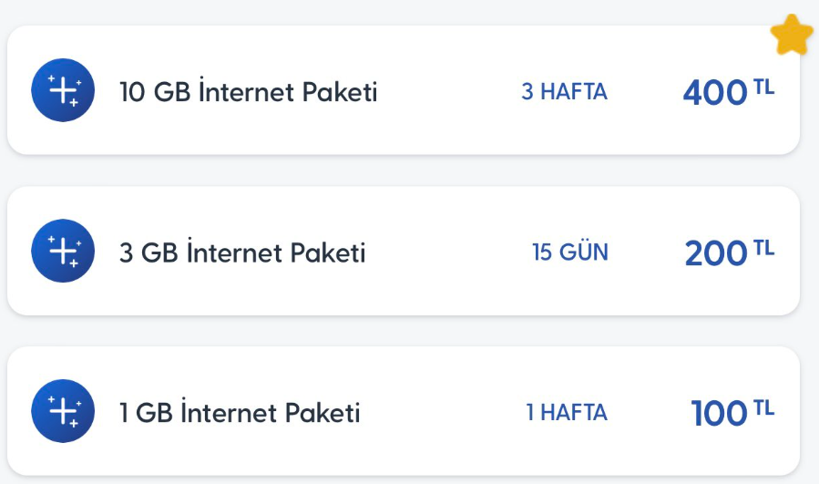
Task: Click the TL currency label next to 400
Action: point(764,88)
